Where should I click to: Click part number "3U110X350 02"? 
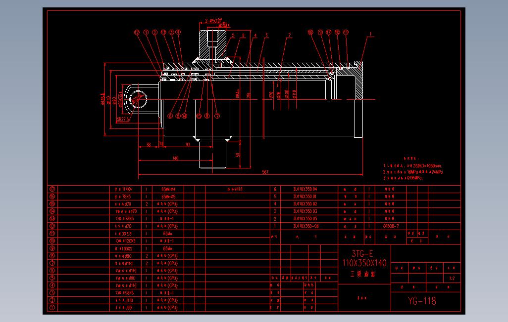(x=305, y=203)
